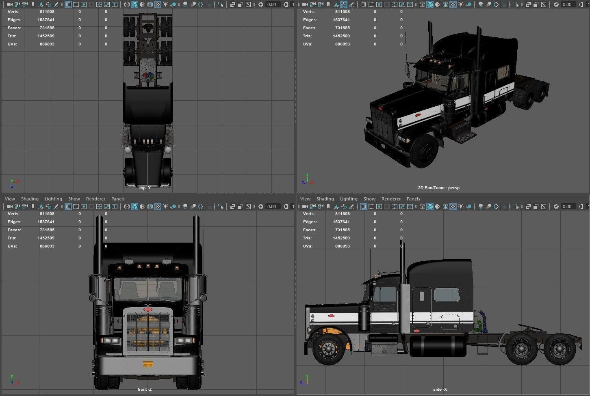Toggle Resolution Gate in top panel
This screenshot has width=590, height=396.
pyautogui.click(x=84, y=4)
